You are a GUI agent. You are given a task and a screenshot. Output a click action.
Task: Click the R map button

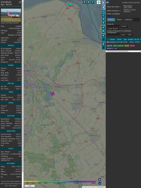click(x=103, y=44)
